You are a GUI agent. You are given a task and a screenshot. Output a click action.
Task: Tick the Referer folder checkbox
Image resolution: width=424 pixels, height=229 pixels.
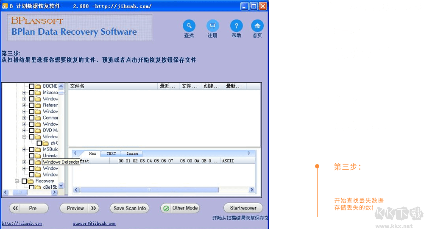(x=32, y=105)
